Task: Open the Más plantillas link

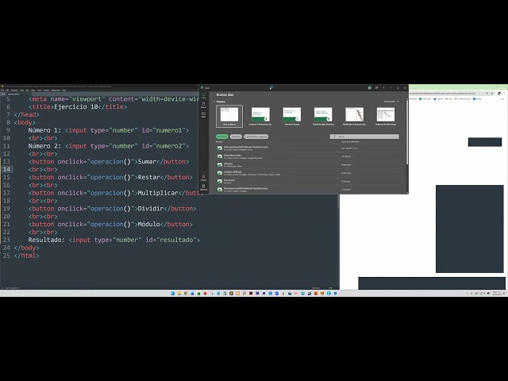Action: coord(391,102)
